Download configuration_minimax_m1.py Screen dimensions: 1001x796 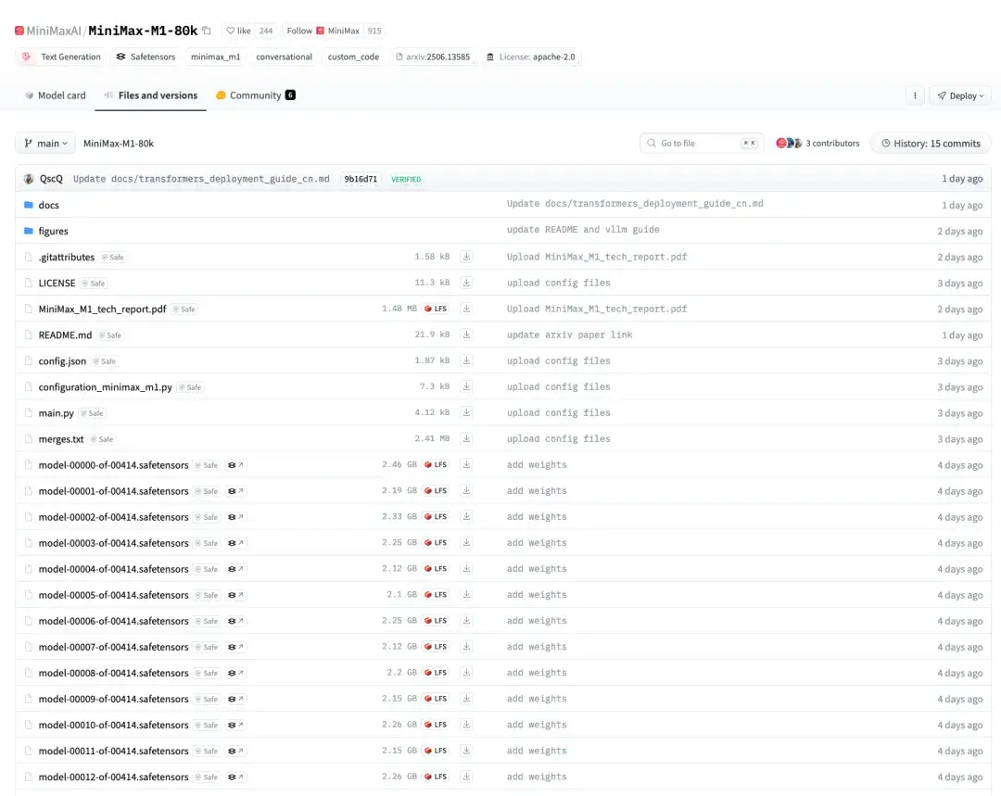coord(466,386)
